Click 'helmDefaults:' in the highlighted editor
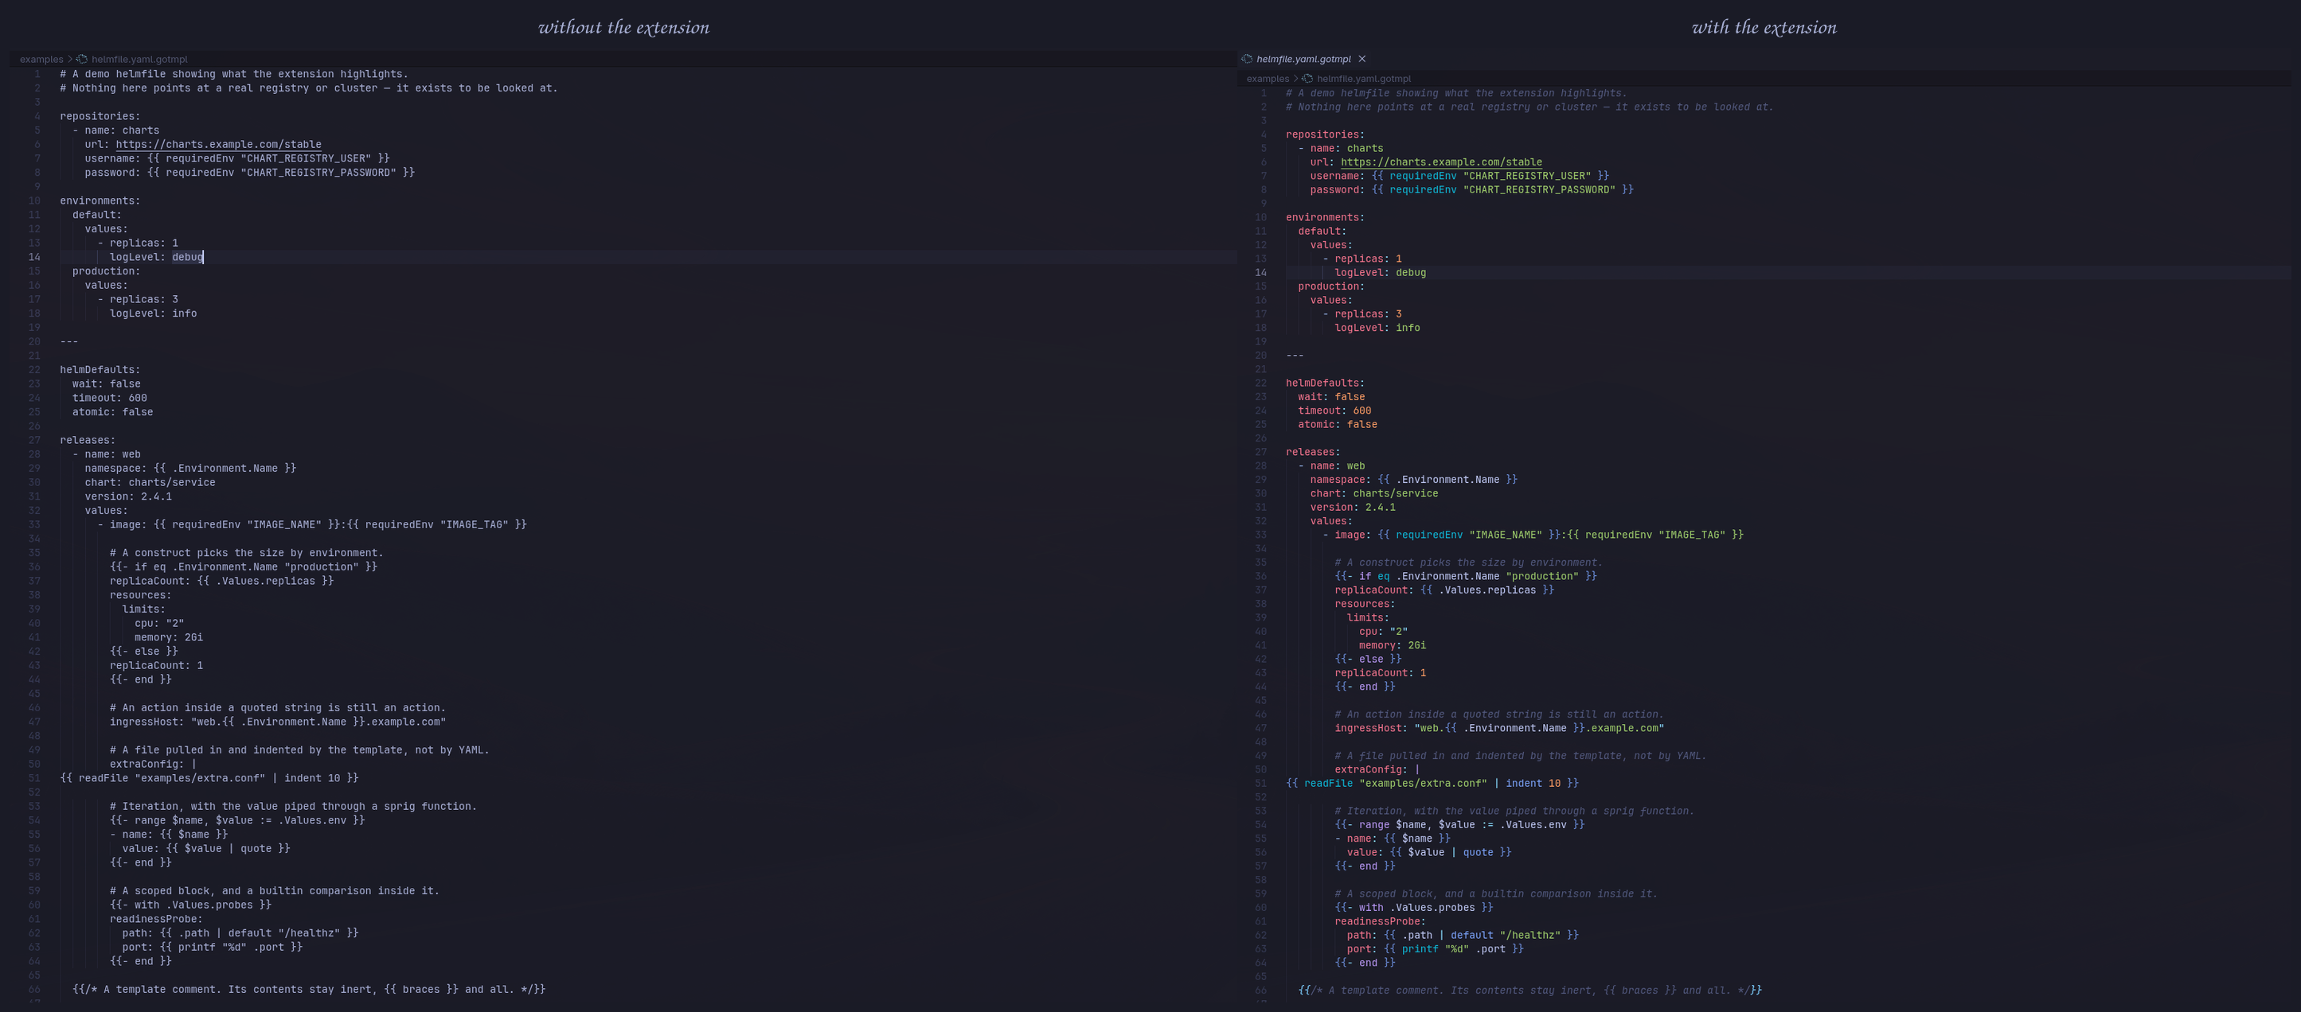Image resolution: width=2301 pixels, height=1012 pixels. 1325,383
